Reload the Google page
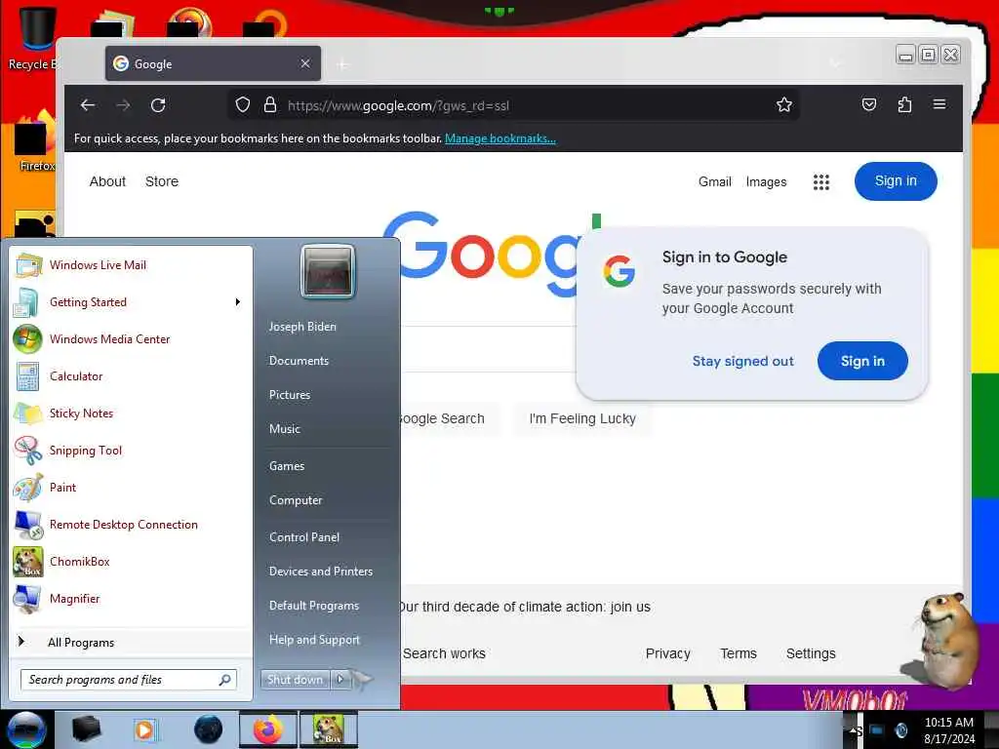The height and width of the screenshot is (749, 999). tap(158, 105)
